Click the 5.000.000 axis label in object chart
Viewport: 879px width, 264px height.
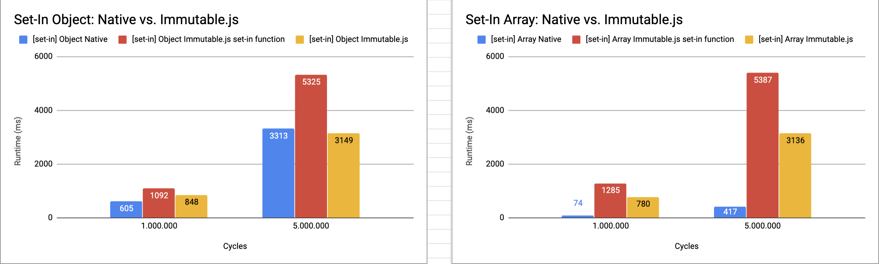tap(311, 226)
